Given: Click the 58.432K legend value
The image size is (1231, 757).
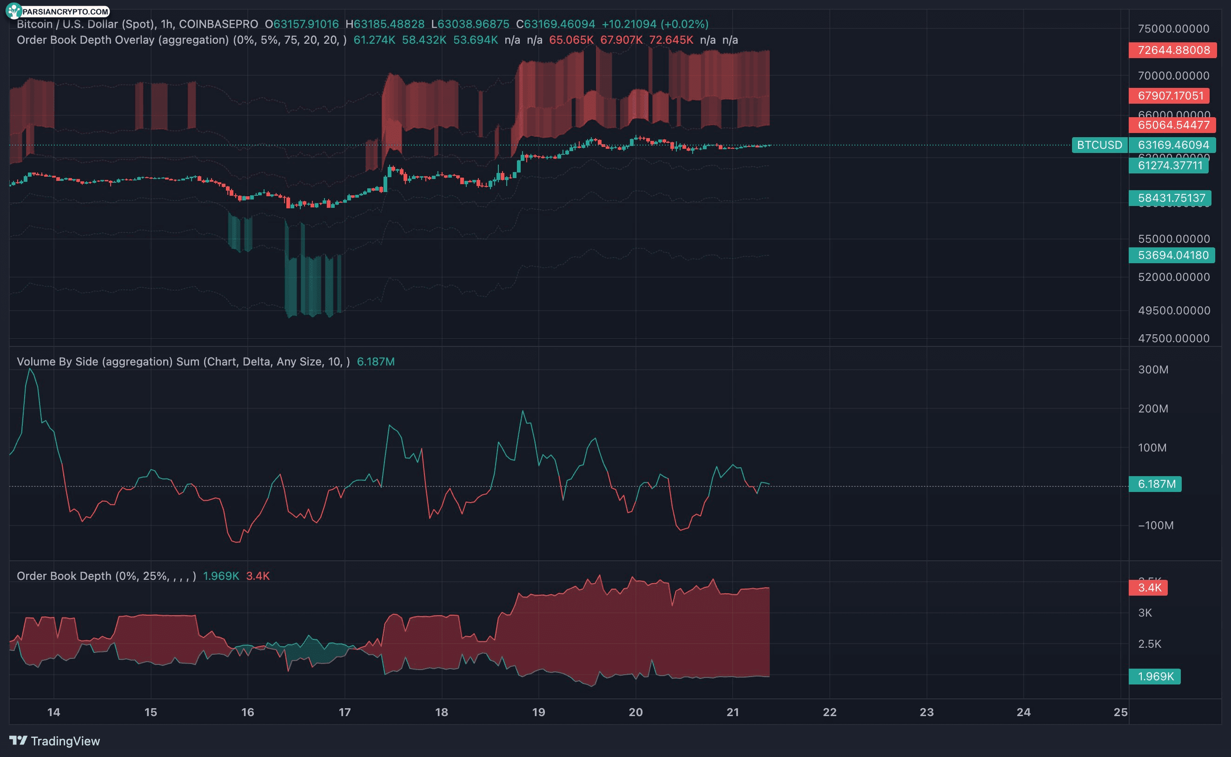Looking at the screenshot, I should point(424,40).
